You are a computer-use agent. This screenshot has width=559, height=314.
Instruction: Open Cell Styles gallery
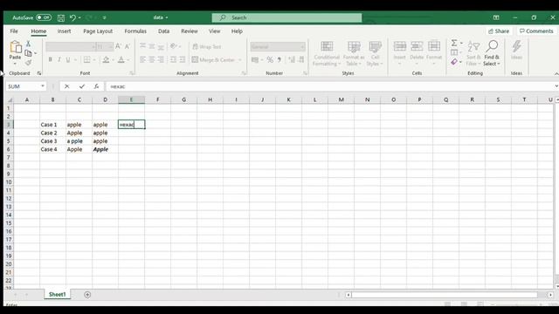[x=375, y=53]
